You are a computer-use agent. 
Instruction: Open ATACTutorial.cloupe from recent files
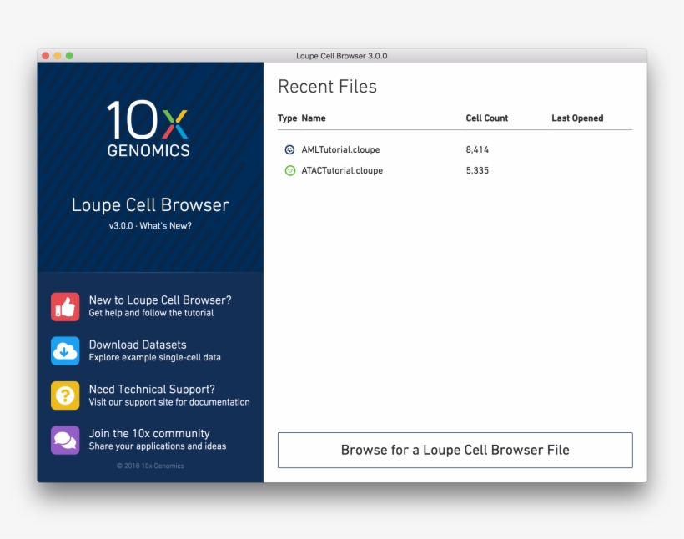(x=342, y=171)
